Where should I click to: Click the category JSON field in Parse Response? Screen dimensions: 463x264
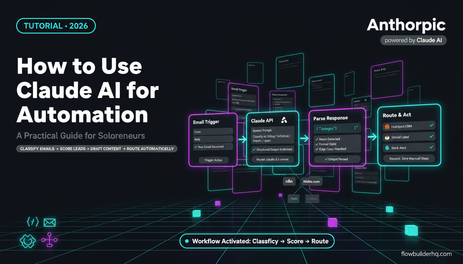(337, 129)
